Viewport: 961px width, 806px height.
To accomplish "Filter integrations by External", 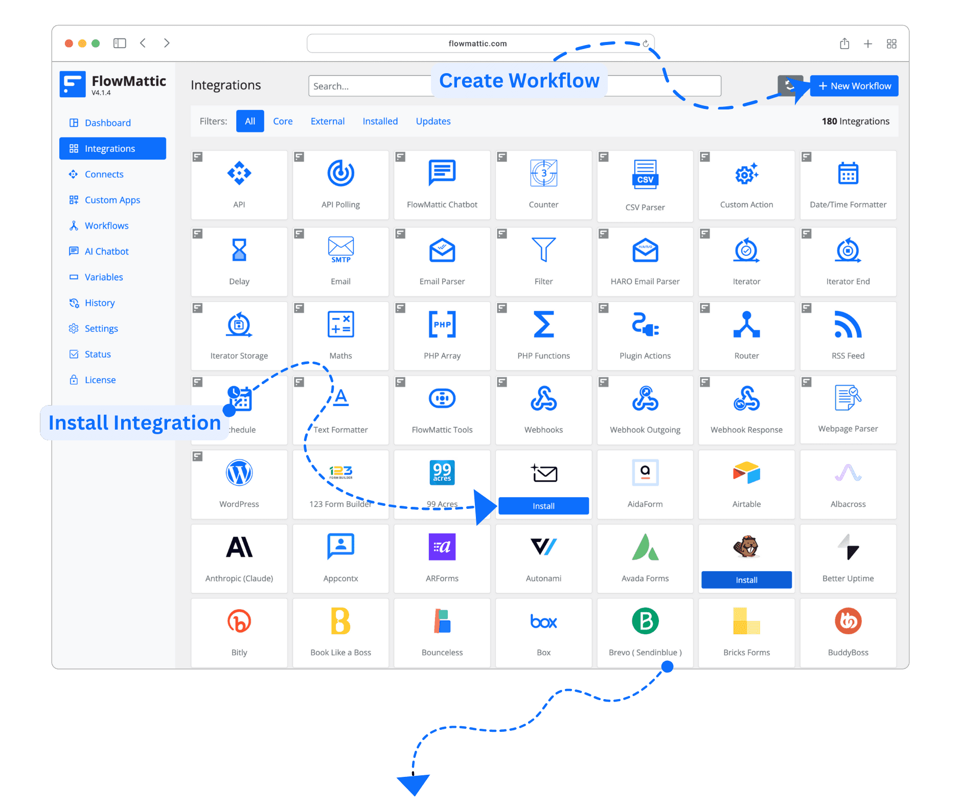I will pyautogui.click(x=328, y=121).
